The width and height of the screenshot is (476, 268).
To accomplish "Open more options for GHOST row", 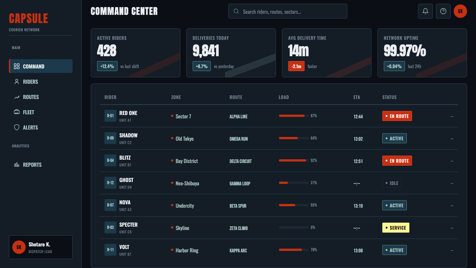I will pos(452,183).
